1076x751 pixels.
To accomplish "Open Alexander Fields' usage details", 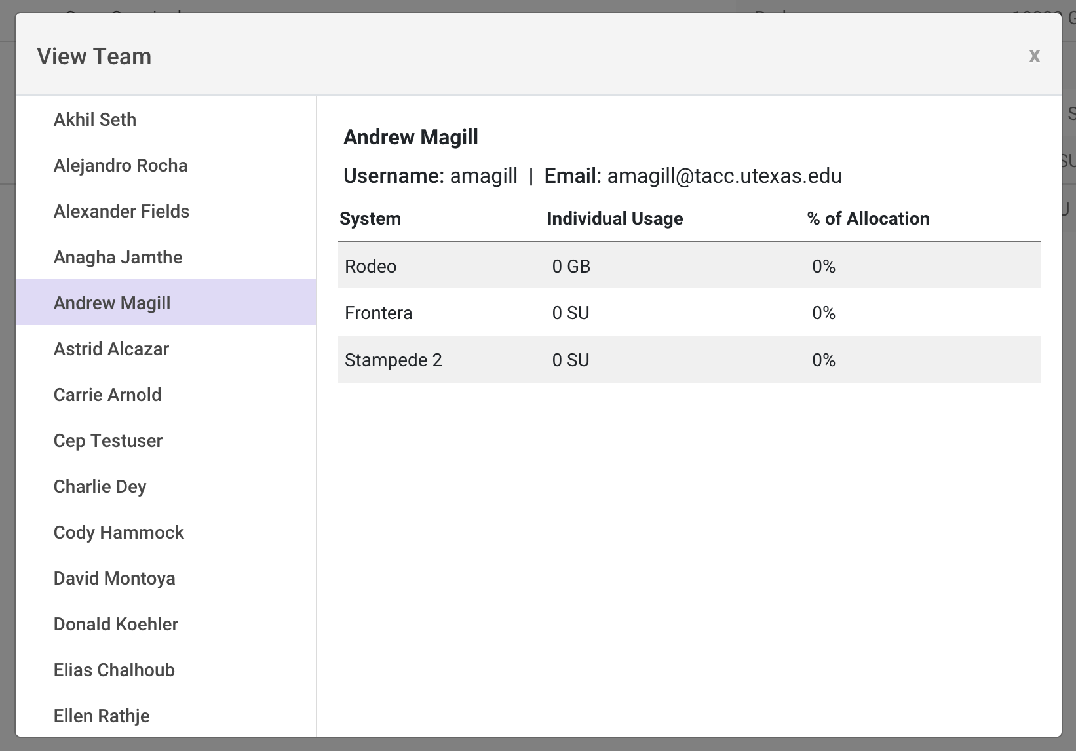I will point(121,211).
